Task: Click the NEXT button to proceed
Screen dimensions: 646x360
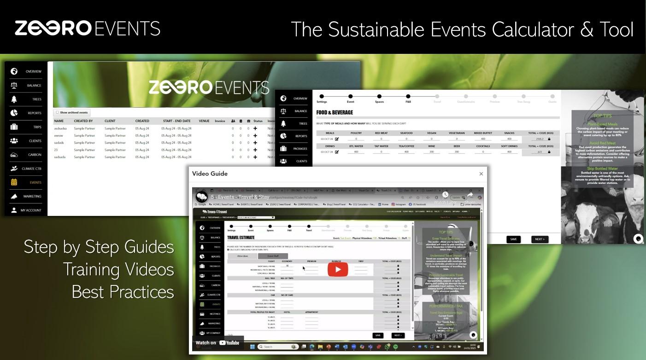Action: click(x=539, y=239)
